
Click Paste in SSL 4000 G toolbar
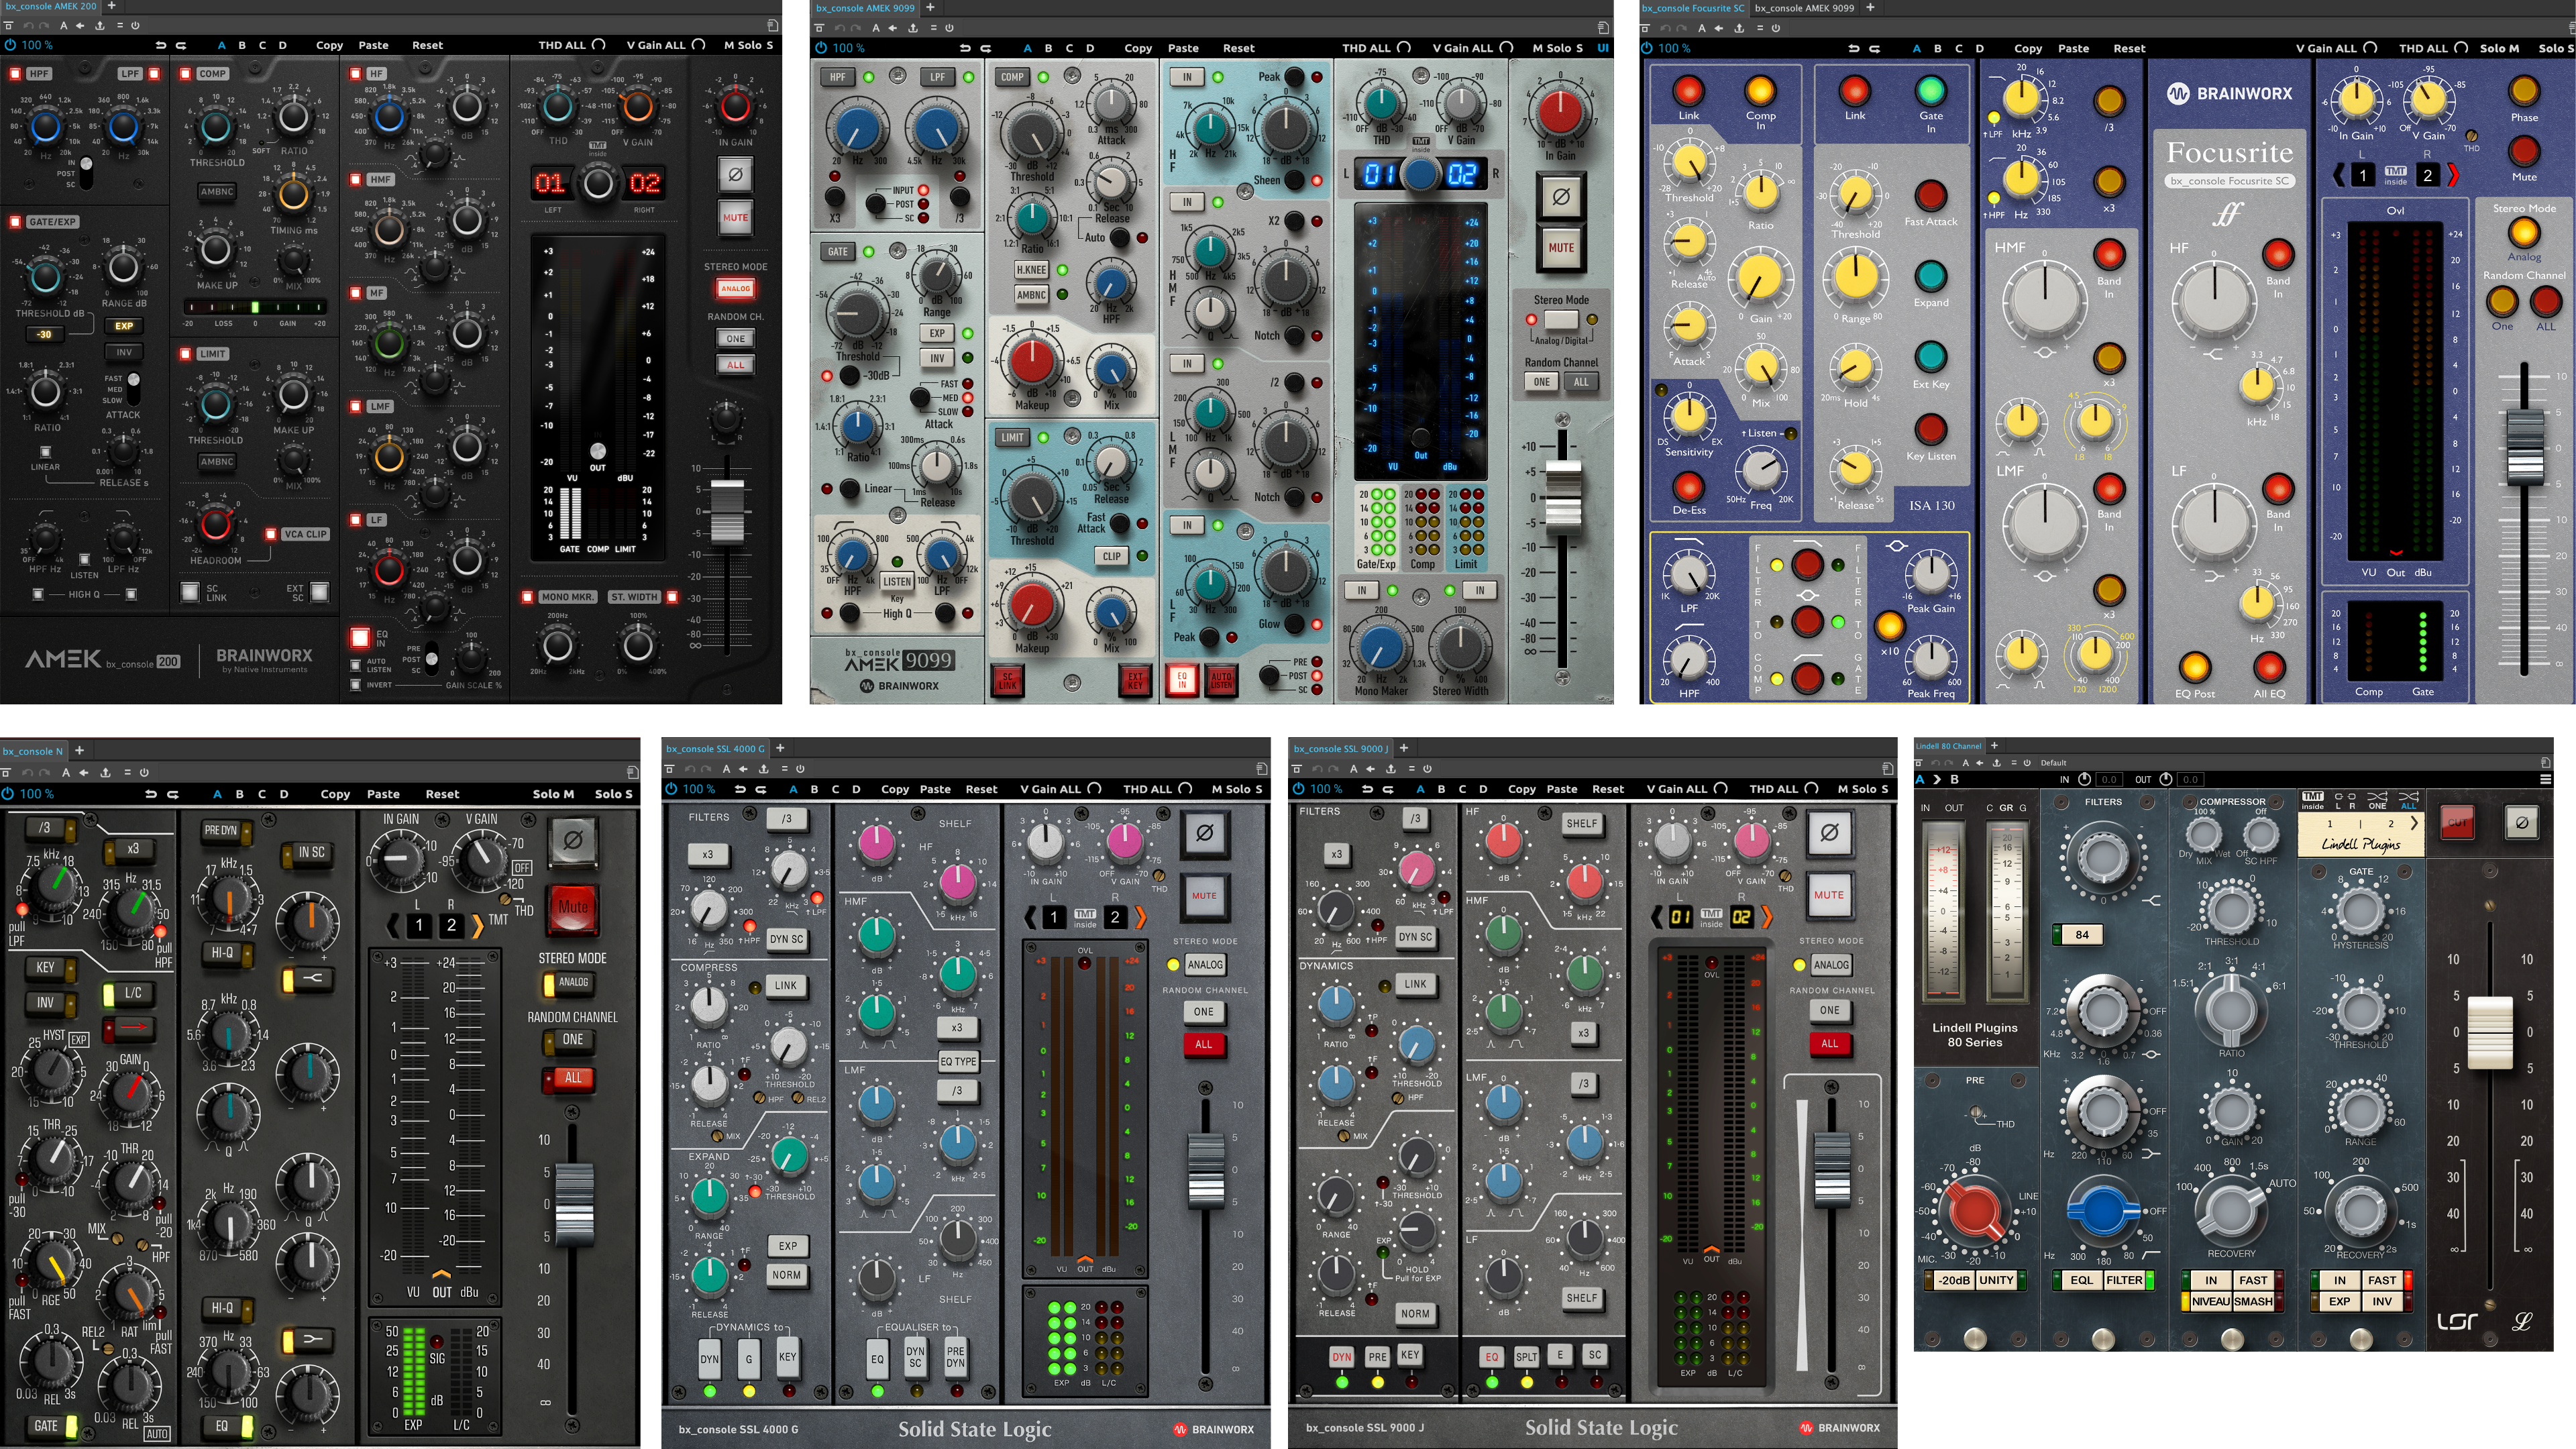[x=935, y=789]
